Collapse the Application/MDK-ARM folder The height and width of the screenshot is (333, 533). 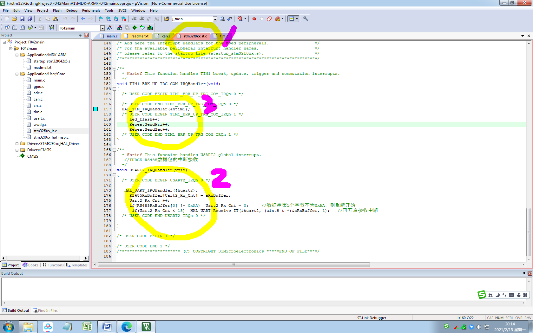(x=17, y=55)
